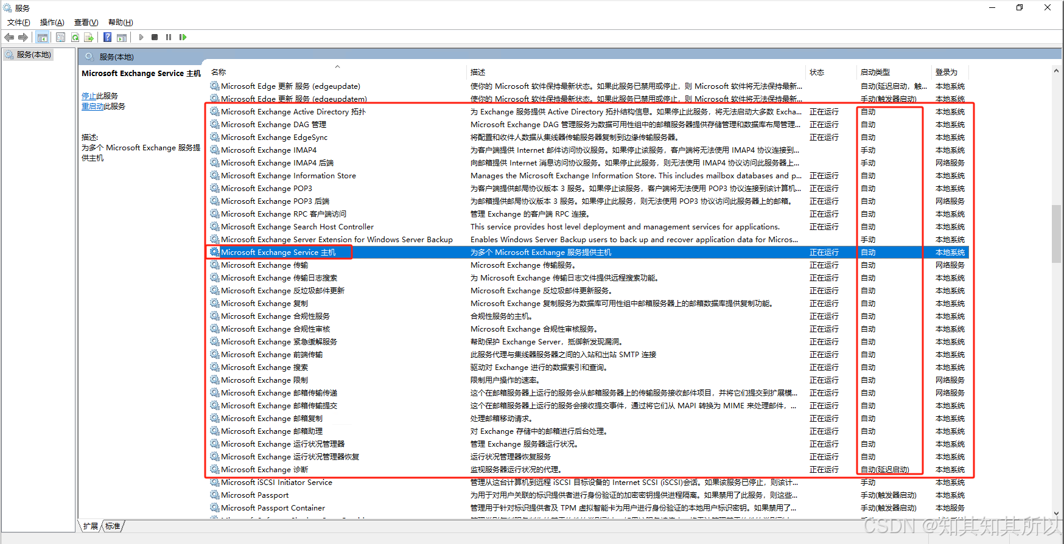Select Microsoft Exchange Server Extension for Windows Server Backup
This screenshot has width=1064, height=544.
click(x=337, y=239)
